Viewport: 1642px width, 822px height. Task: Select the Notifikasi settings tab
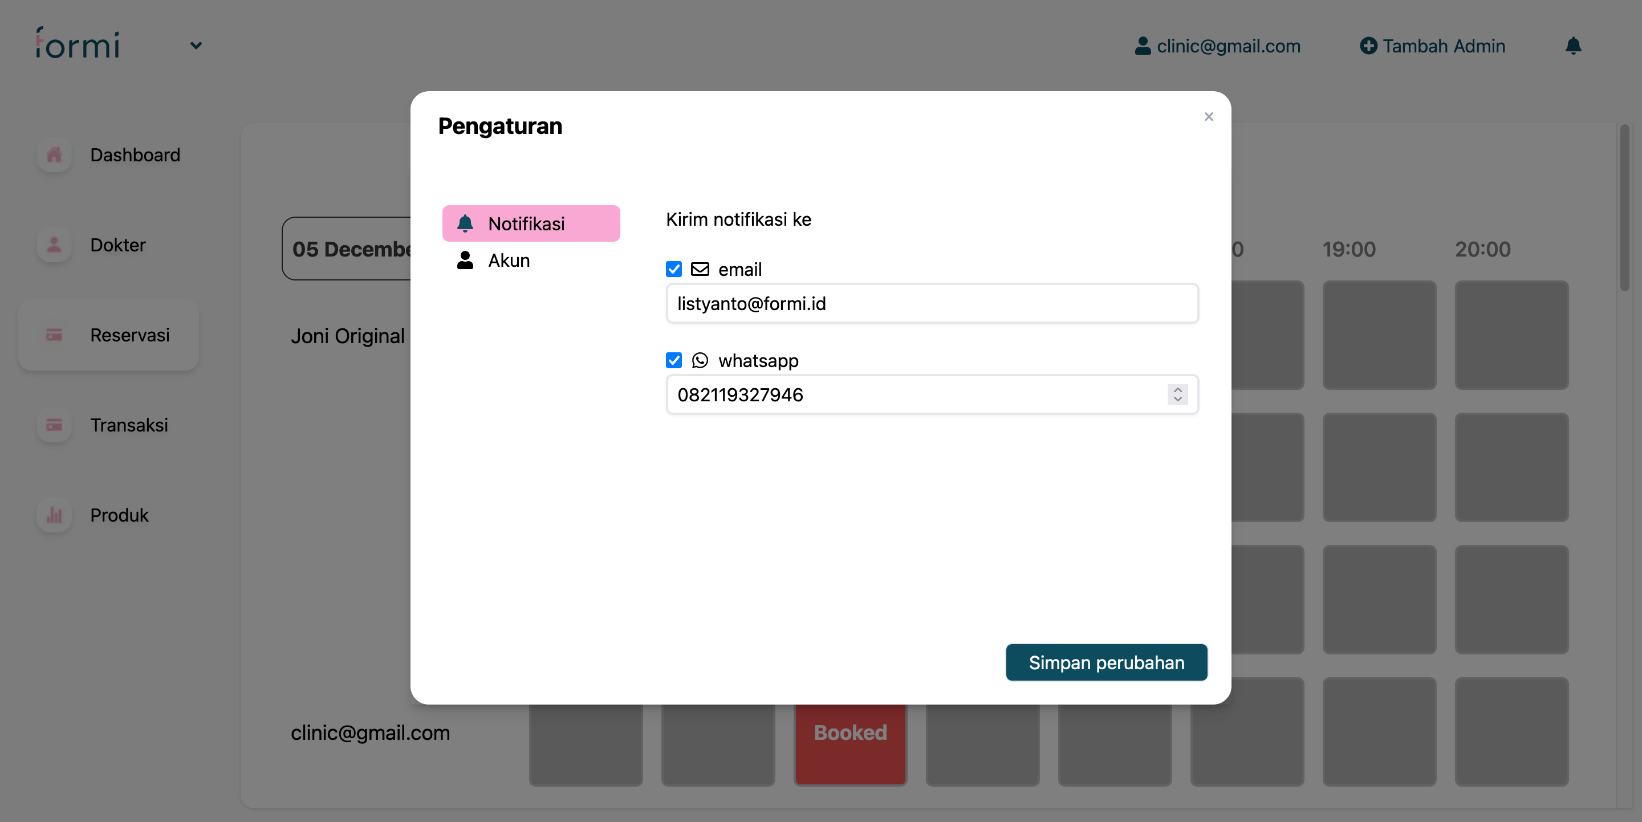coord(531,223)
